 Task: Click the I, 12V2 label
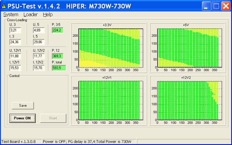click(38, 62)
